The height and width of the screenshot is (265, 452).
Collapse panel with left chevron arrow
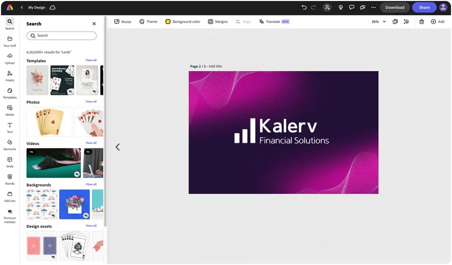(x=118, y=147)
